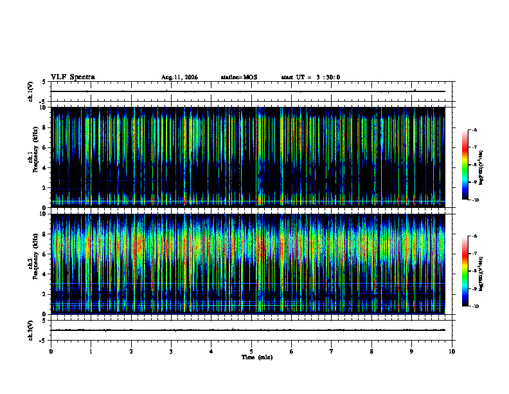This screenshot has width=509, height=394.
Task: Click time-axis tick label "10"
Action: (x=452, y=352)
